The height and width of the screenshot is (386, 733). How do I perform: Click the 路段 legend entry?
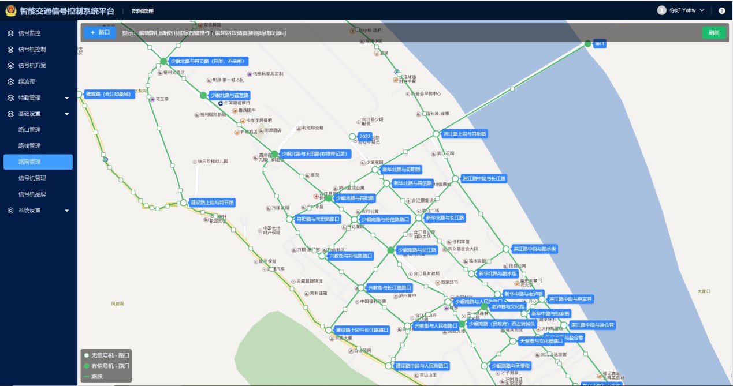click(92, 377)
